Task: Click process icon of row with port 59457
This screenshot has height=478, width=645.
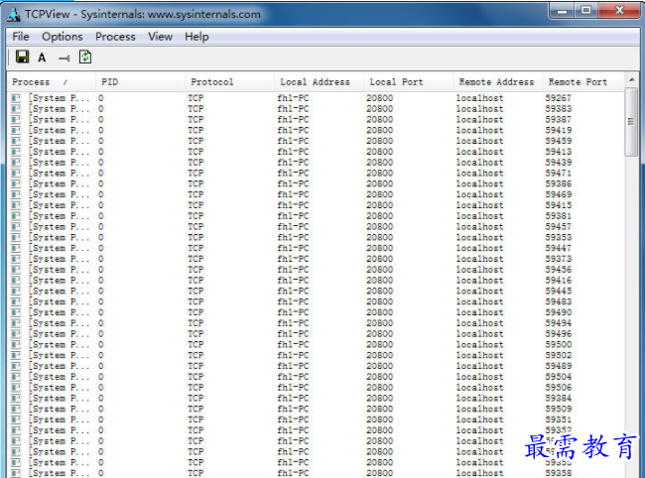Action: pyautogui.click(x=16, y=227)
